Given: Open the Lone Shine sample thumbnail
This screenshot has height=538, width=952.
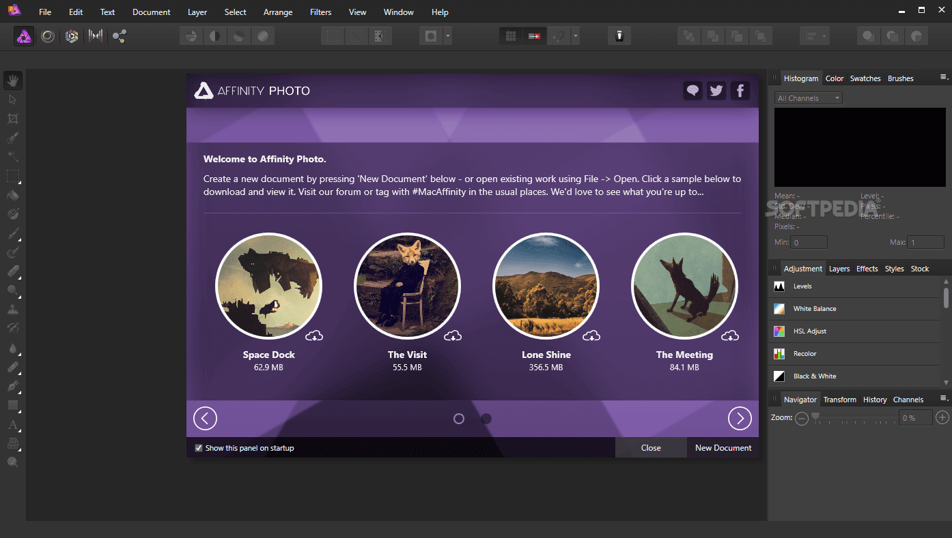Looking at the screenshot, I should [x=546, y=286].
